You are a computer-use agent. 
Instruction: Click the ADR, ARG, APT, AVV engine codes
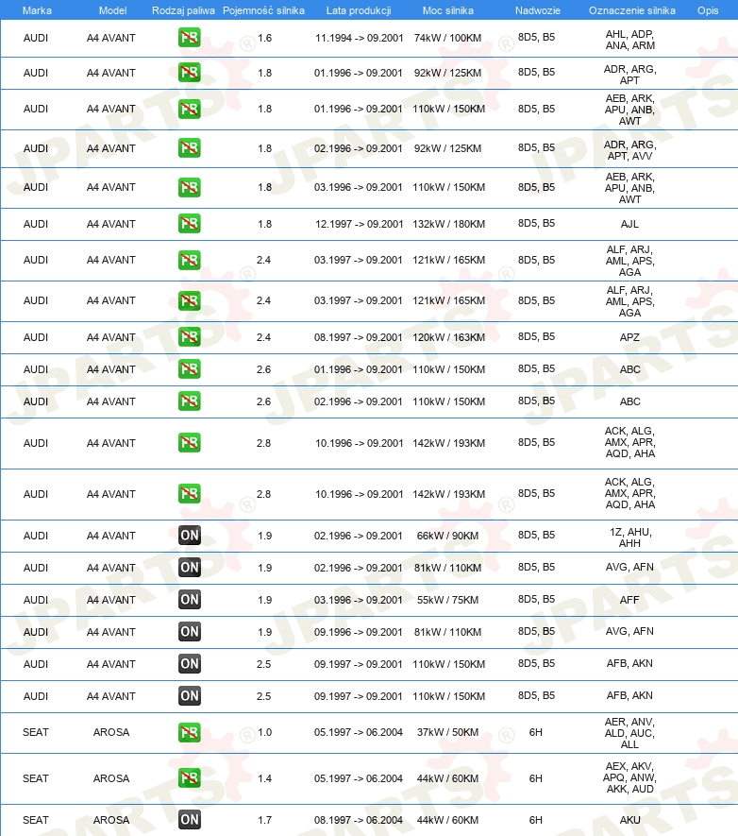629,150
